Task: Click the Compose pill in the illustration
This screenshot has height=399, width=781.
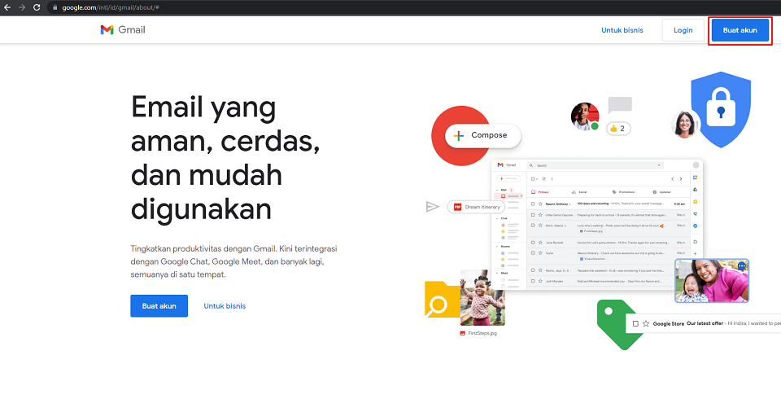Action: [482, 135]
